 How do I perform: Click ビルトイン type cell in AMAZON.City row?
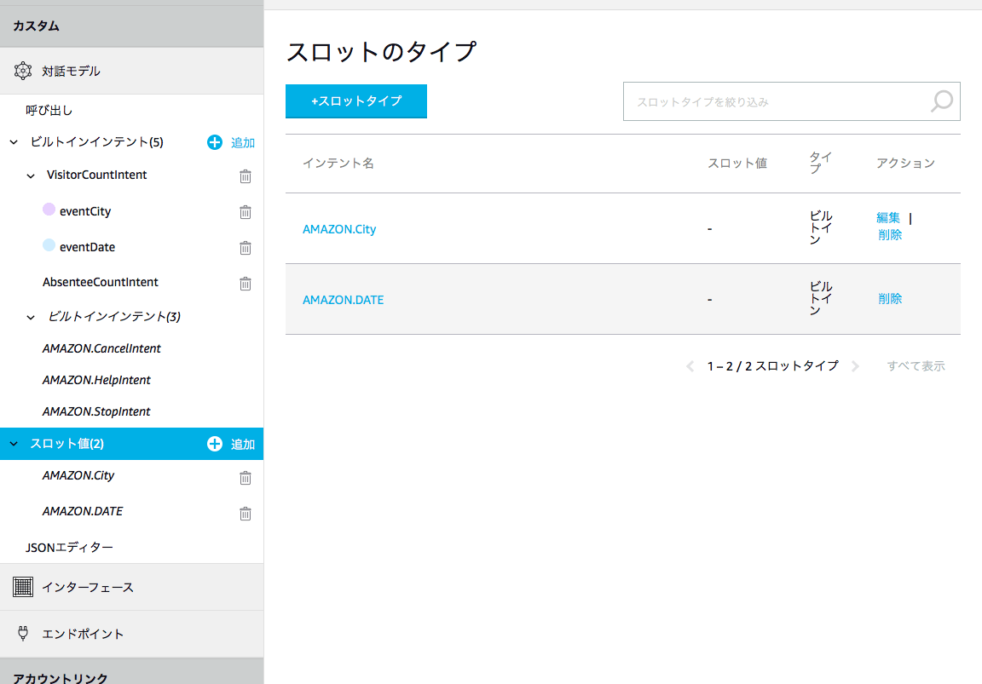[x=820, y=227]
